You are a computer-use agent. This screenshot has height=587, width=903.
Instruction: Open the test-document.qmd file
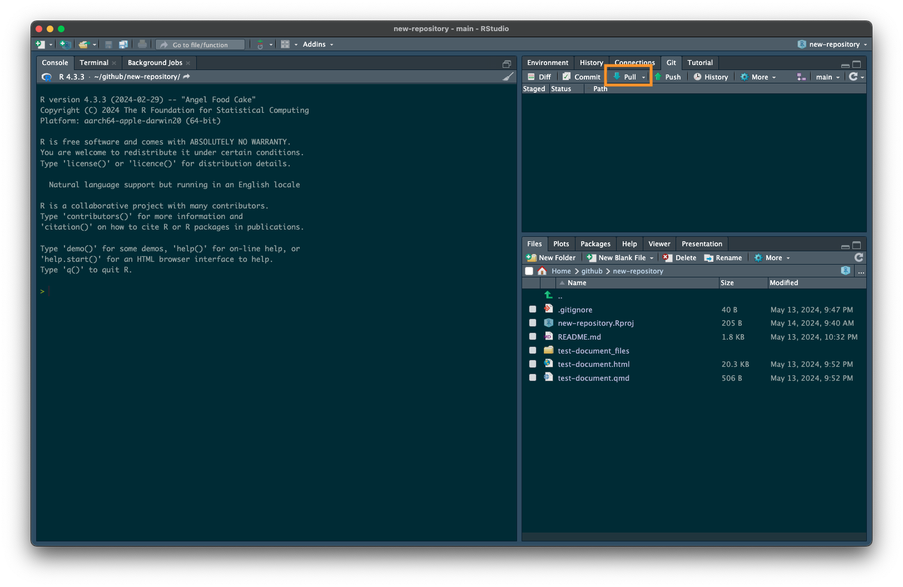point(593,378)
